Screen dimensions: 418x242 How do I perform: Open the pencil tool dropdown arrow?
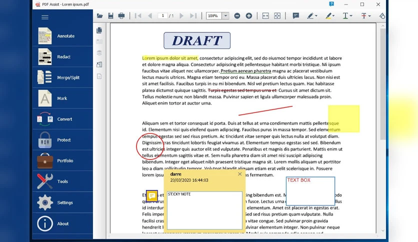click(316, 16)
